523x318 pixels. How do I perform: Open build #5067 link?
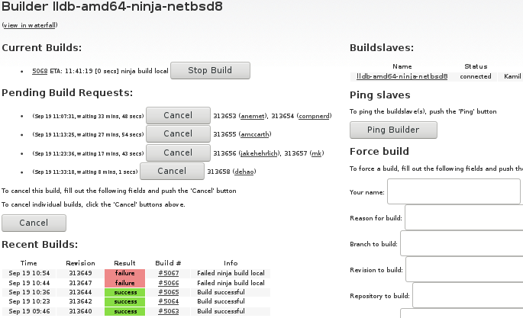click(169, 273)
